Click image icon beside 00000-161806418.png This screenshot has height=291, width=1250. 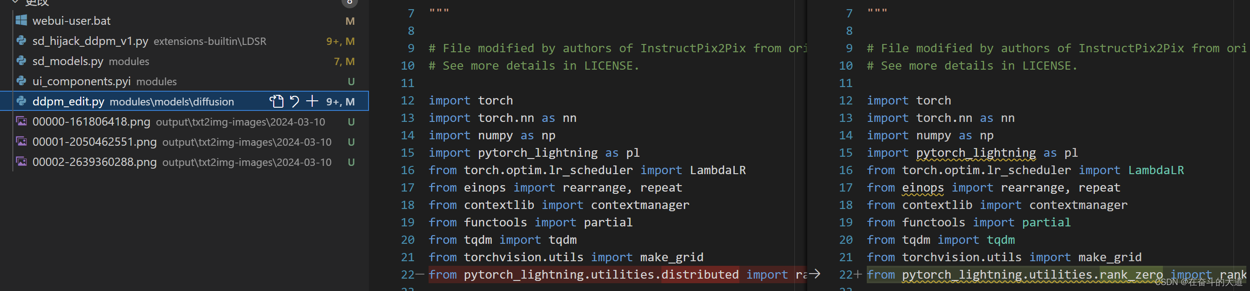click(22, 121)
